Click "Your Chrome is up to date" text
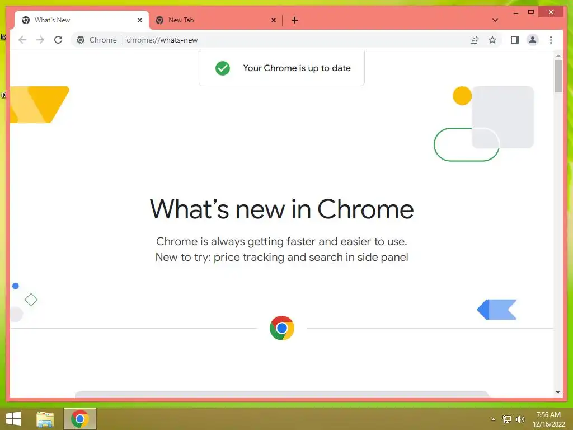The width and height of the screenshot is (573, 430). 297,68
